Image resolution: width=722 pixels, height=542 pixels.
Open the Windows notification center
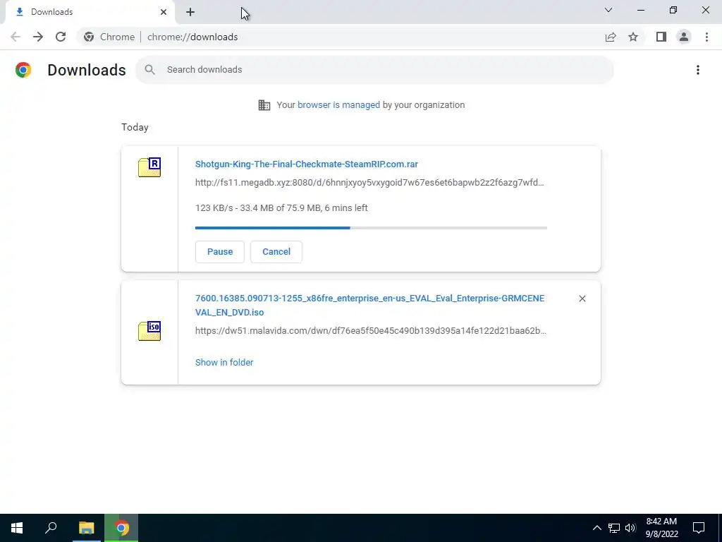(x=699, y=528)
